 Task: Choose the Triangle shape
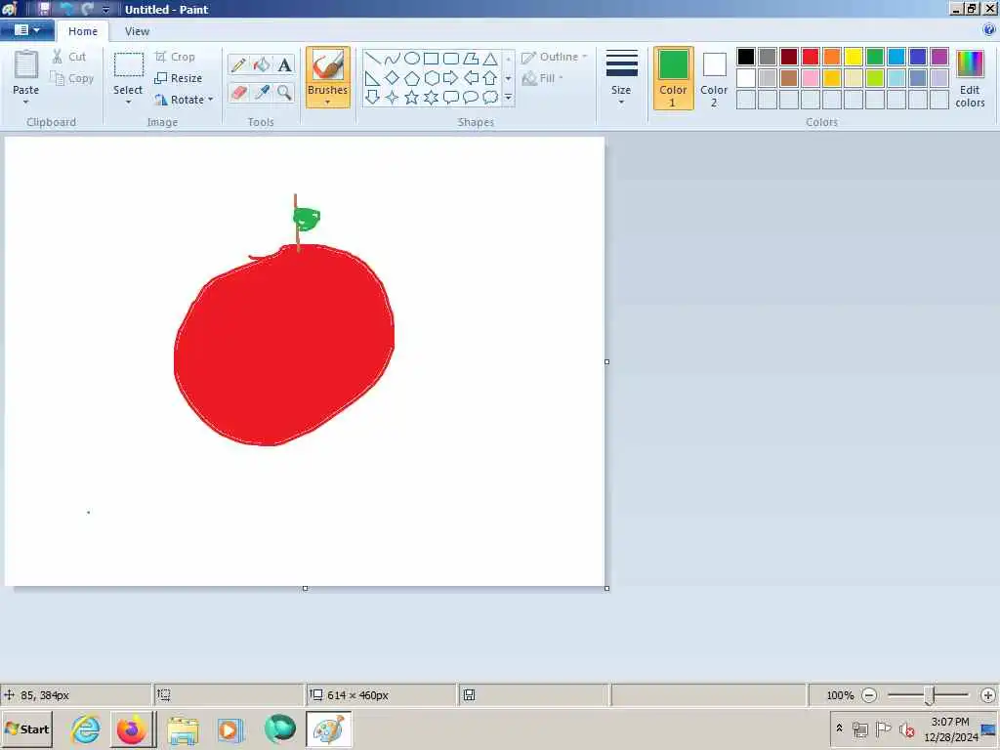(x=490, y=59)
